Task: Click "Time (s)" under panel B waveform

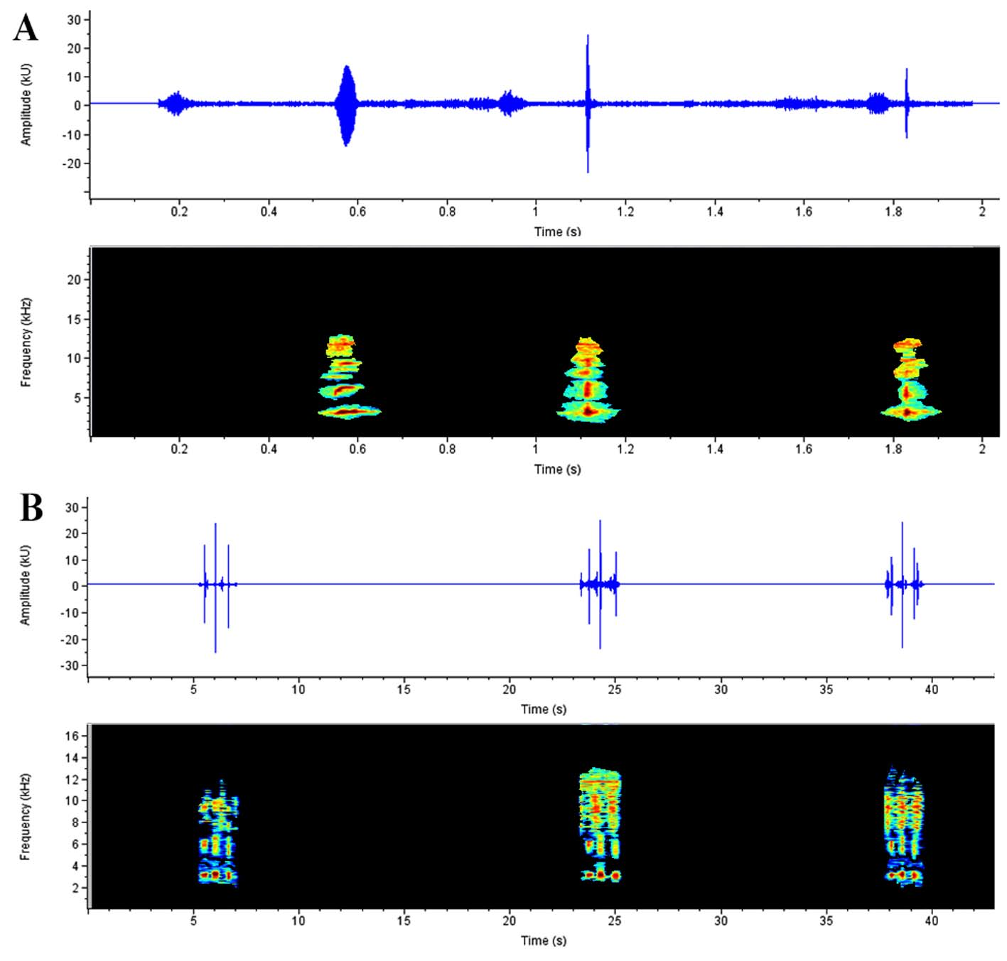Action: point(544,709)
